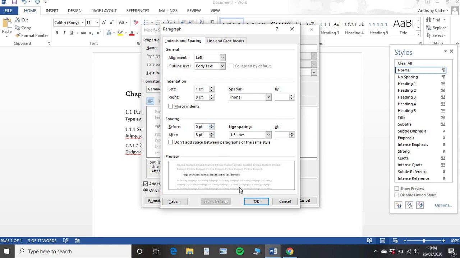Screen dimensions: 460x258
Task: Click the Bold icon in the ribbon
Action: [x=57, y=33]
